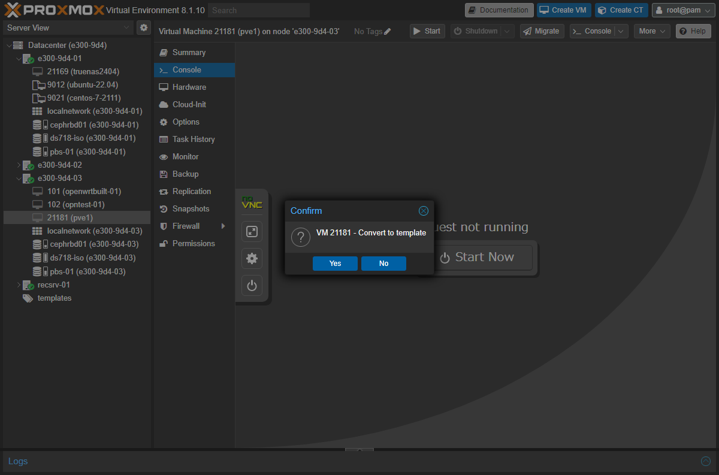Select VM 102 (opntest-01)
This screenshot has width=719, height=475.
point(77,204)
